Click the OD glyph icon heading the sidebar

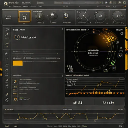[x=7, y=29]
